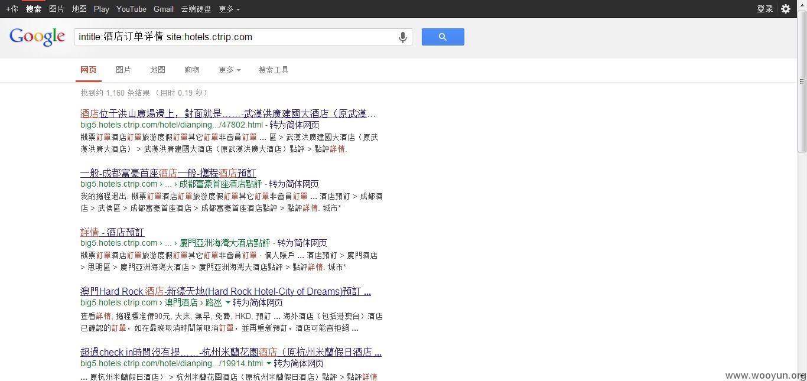Open dropdown arrow next to 澳門酒店 › 路氹
The image size is (807, 381).
tap(228, 302)
